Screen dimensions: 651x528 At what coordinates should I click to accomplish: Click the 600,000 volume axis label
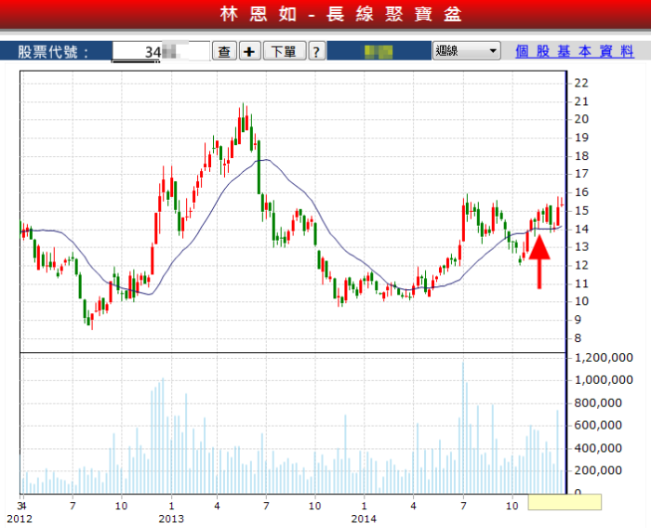598,425
